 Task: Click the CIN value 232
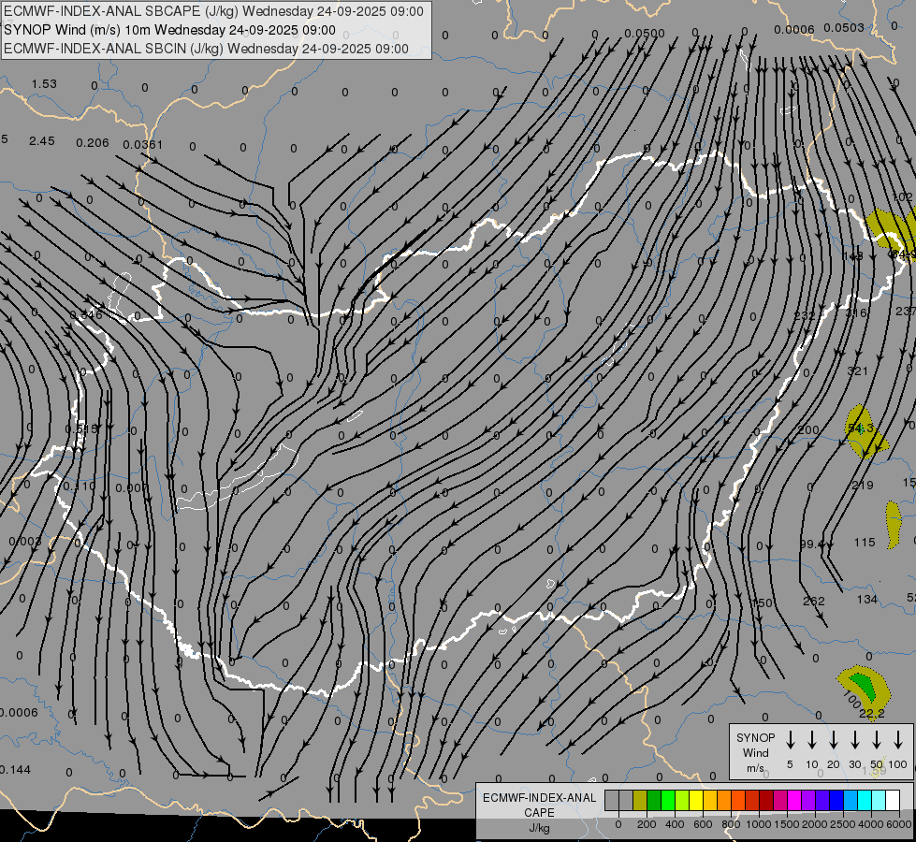(x=805, y=315)
